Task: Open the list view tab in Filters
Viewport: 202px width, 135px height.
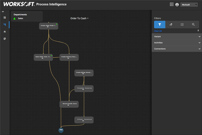Action: 182,24
